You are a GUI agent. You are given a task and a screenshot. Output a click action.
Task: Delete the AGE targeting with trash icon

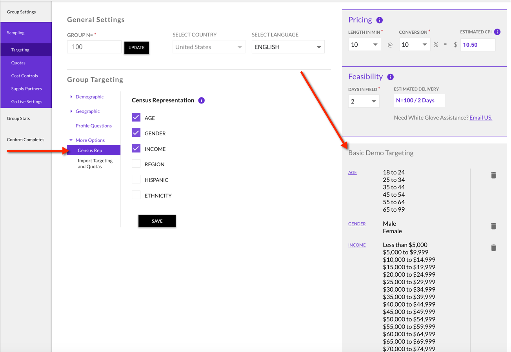pos(493,175)
